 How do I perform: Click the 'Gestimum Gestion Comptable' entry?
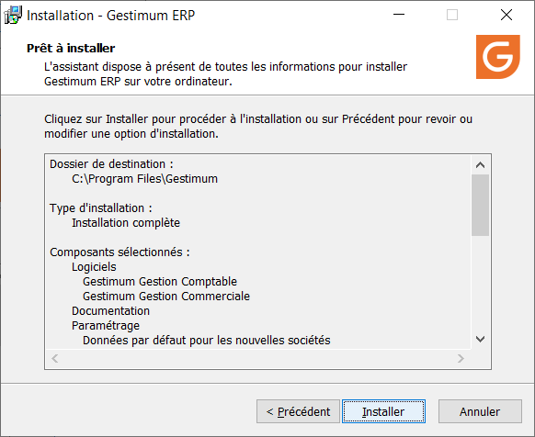point(160,282)
